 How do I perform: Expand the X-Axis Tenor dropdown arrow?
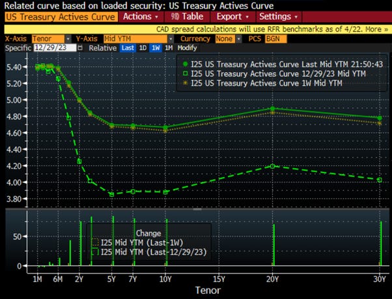[68, 39]
